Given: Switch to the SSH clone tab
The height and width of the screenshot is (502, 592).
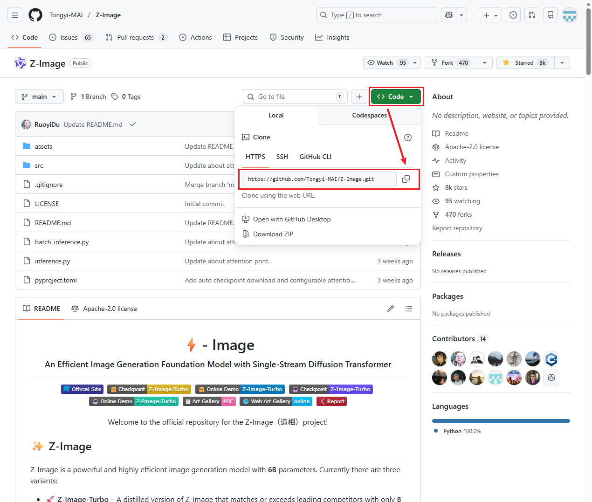Looking at the screenshot, I should coord(282,157).
